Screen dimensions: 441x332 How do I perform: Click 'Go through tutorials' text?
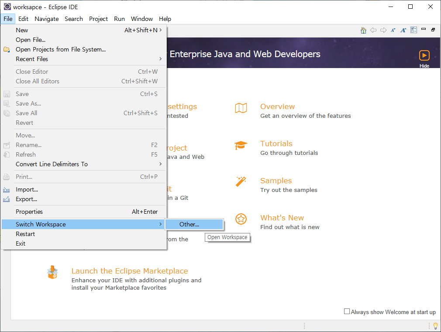(289, 153)
